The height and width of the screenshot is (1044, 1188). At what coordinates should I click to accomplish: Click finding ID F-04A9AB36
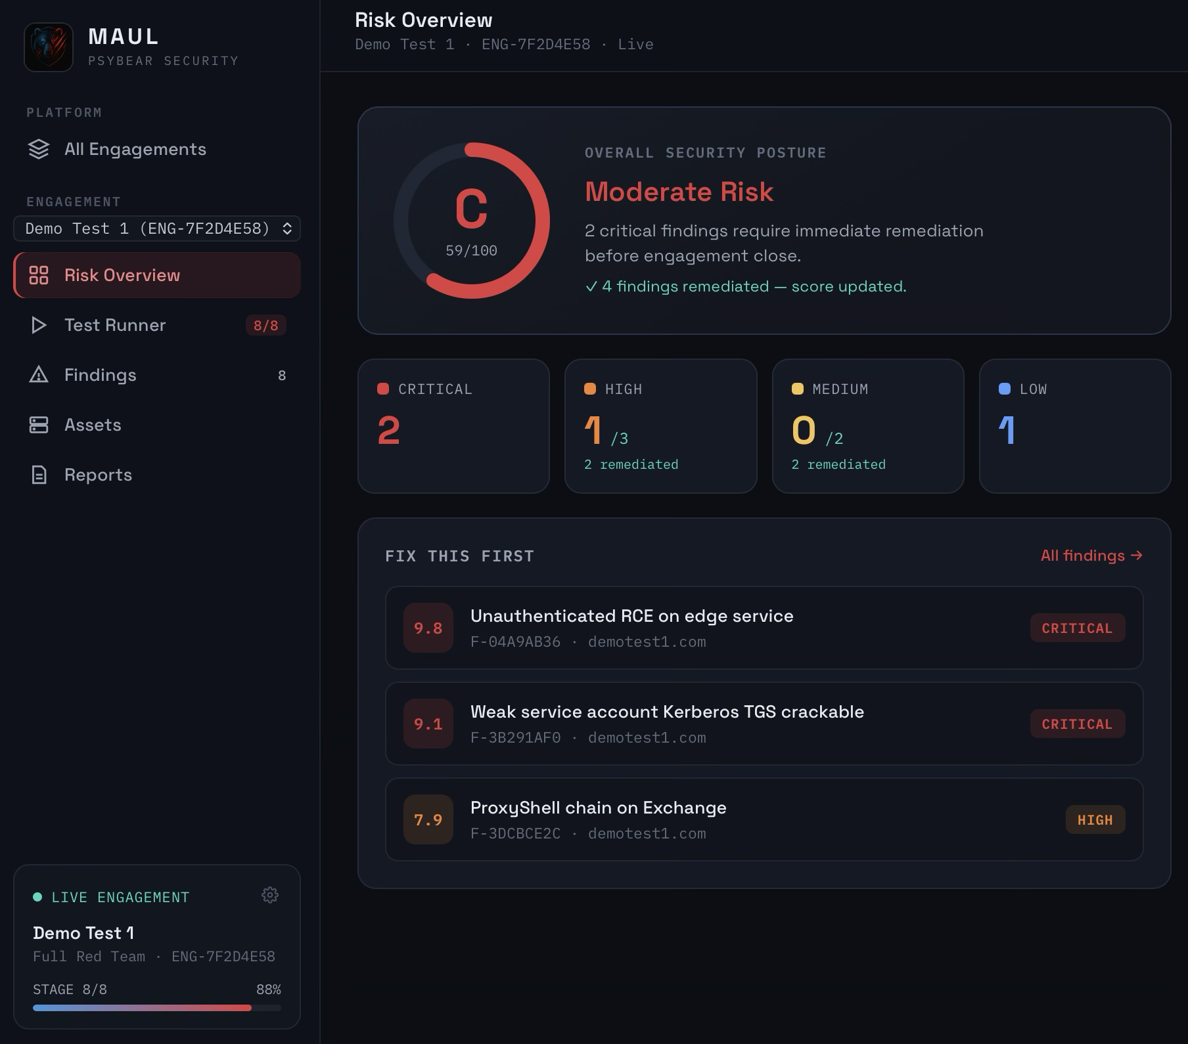click(516, 642)
